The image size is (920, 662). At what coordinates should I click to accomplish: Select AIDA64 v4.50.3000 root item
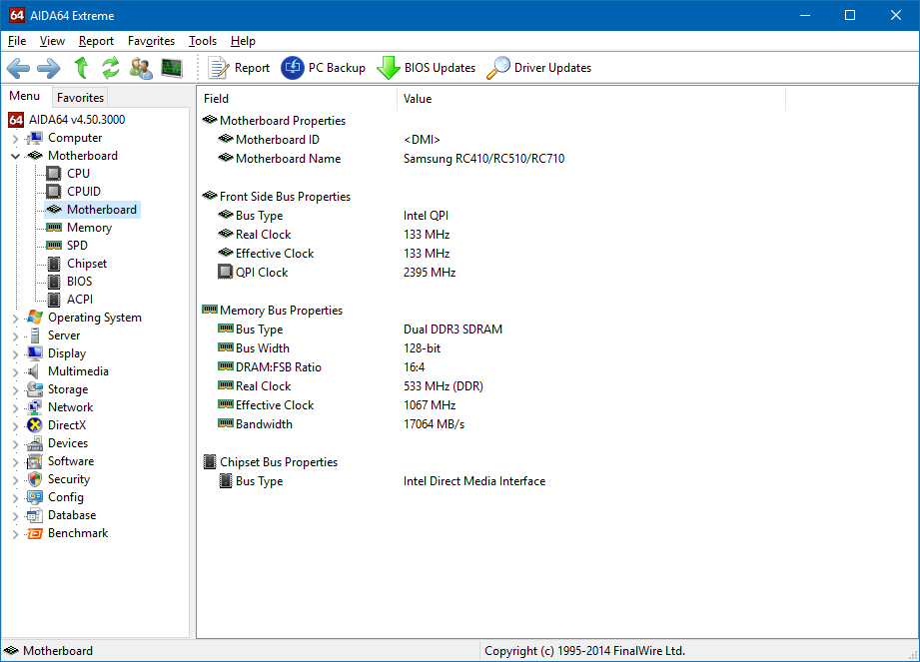[x=77, y=120]
